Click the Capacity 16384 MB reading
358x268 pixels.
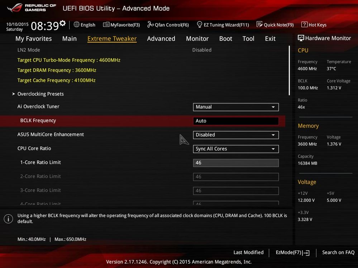click(307, 163)
